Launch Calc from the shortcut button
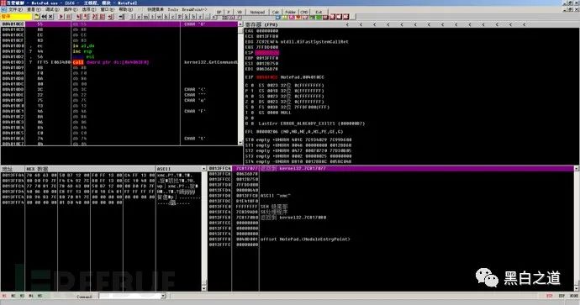Viewport: 580px width, 305px height. [x=276, y=13]
